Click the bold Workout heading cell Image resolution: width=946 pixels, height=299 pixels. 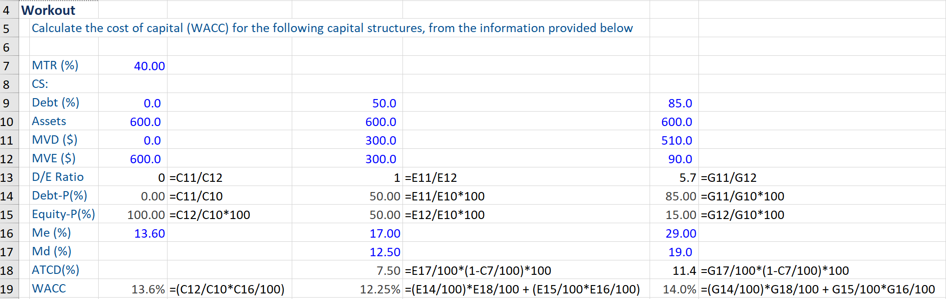[48, 10]
